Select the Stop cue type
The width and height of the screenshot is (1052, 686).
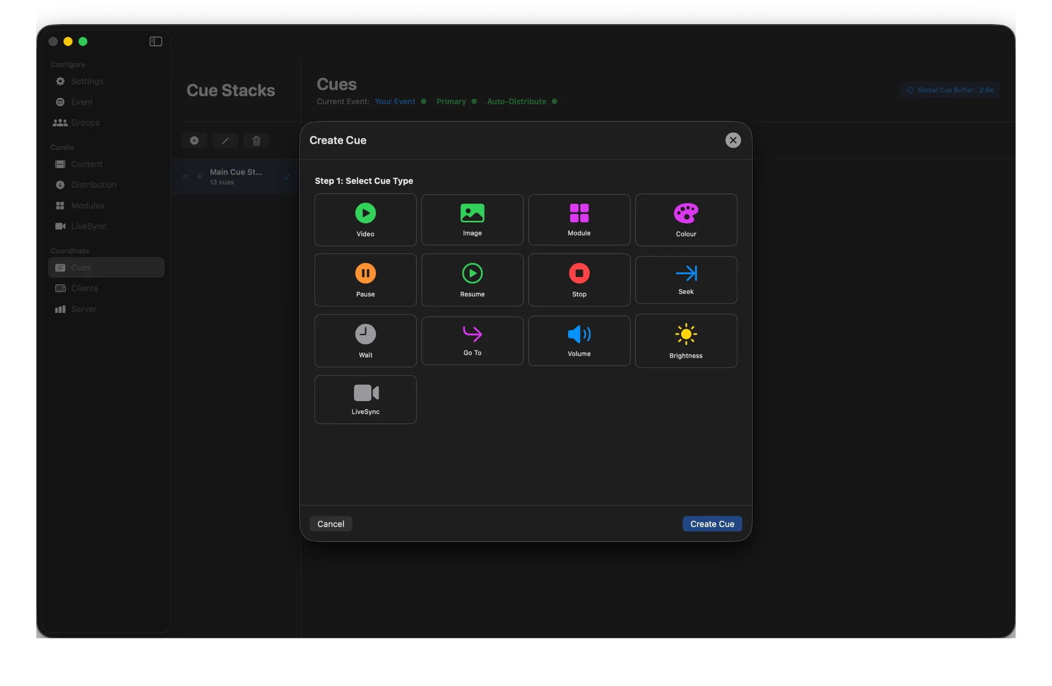(x=579, y=280)
